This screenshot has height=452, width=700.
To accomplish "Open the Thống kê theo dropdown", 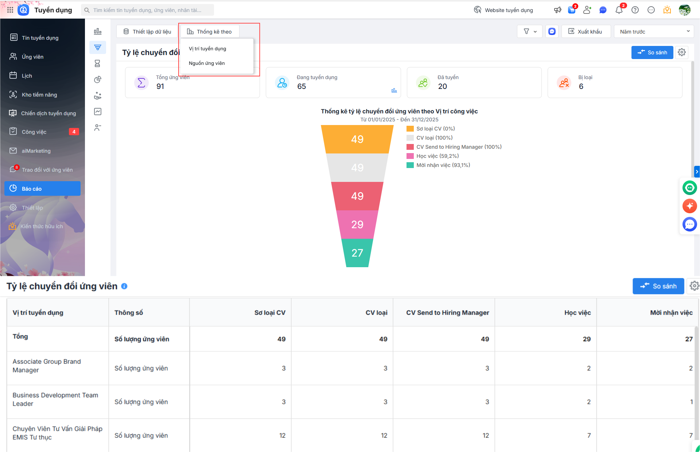I will tap(210, 32).
